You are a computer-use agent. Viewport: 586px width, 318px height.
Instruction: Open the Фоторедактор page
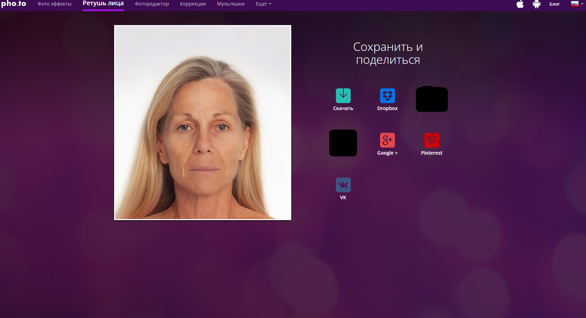152,4
